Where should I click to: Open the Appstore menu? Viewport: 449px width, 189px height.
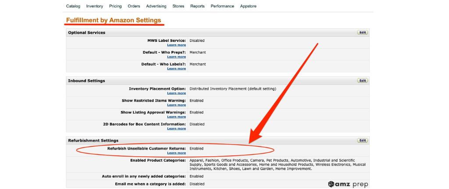point(248,6)
